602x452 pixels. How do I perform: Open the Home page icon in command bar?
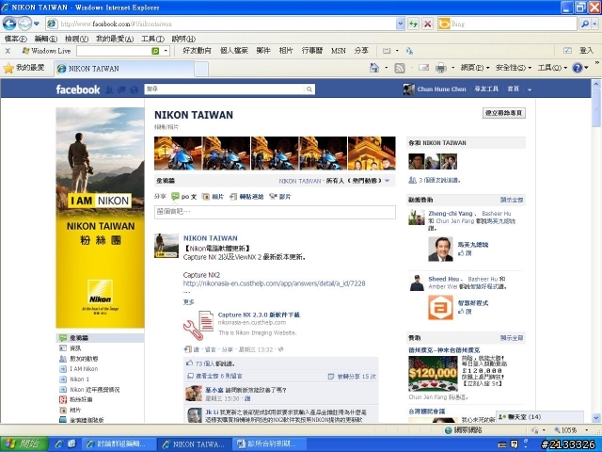coord(374,68)
